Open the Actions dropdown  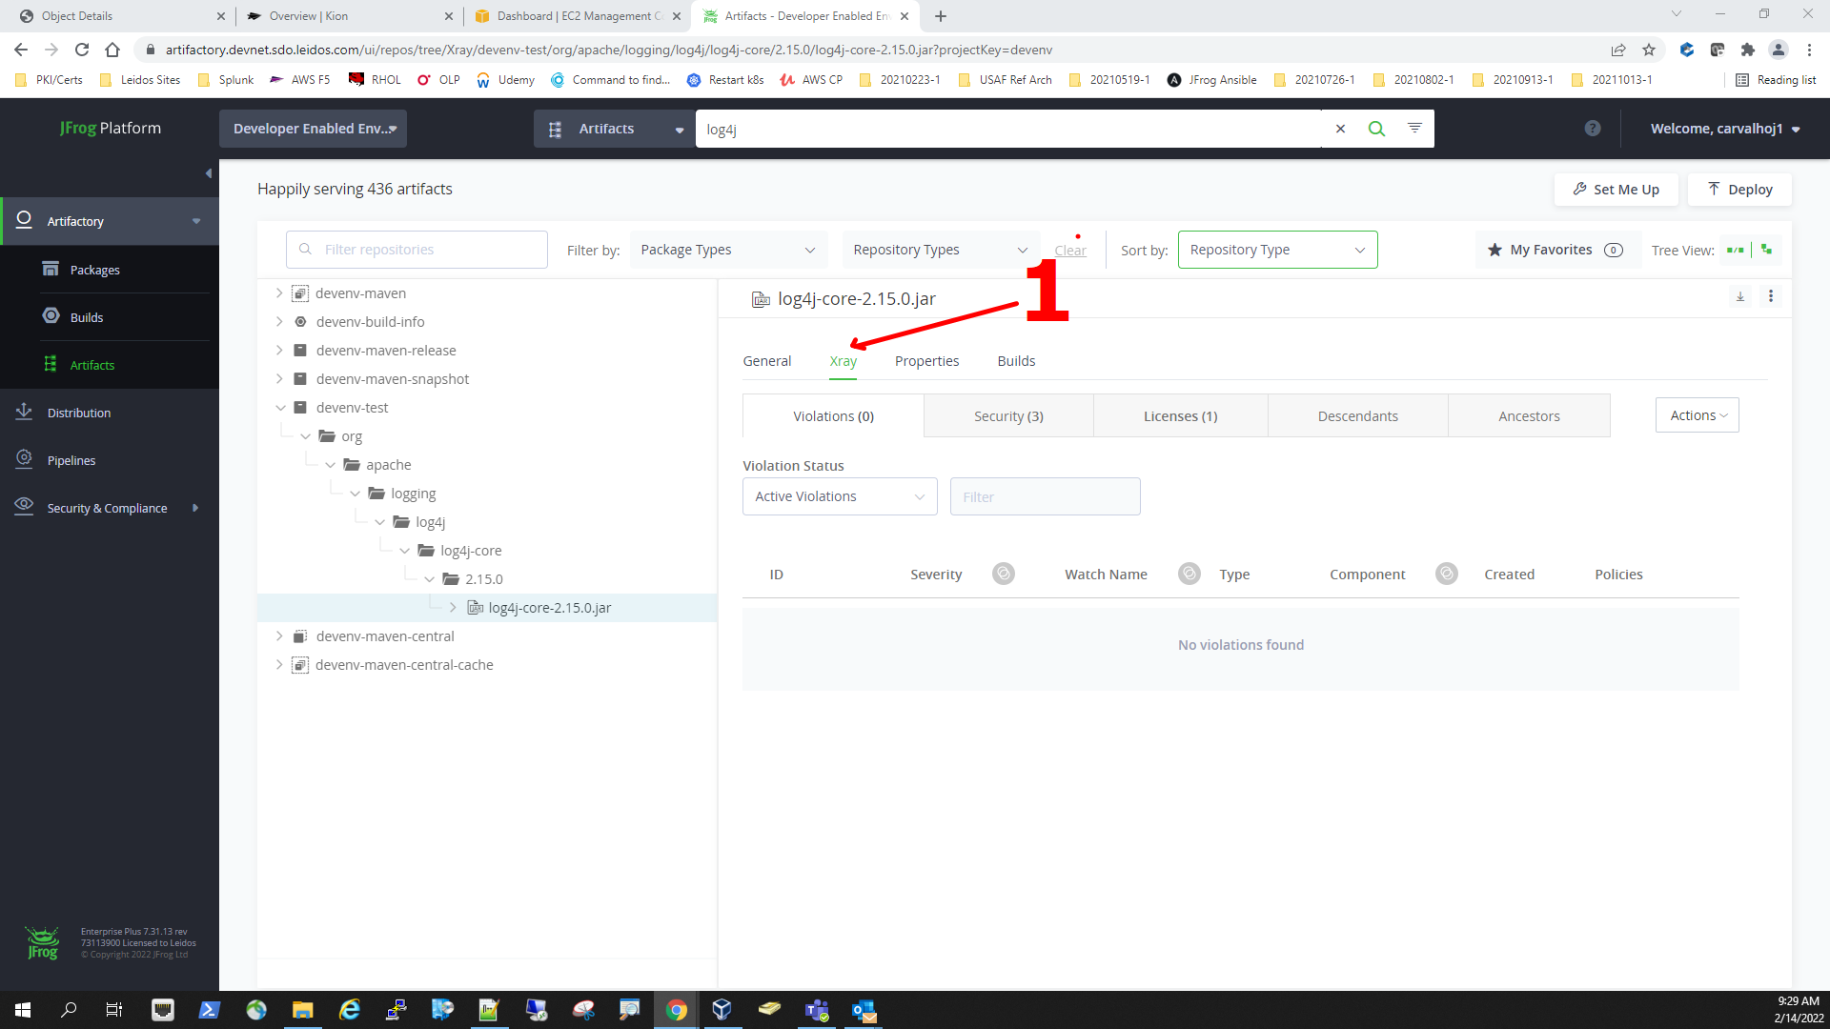[x=1698, y=415]
